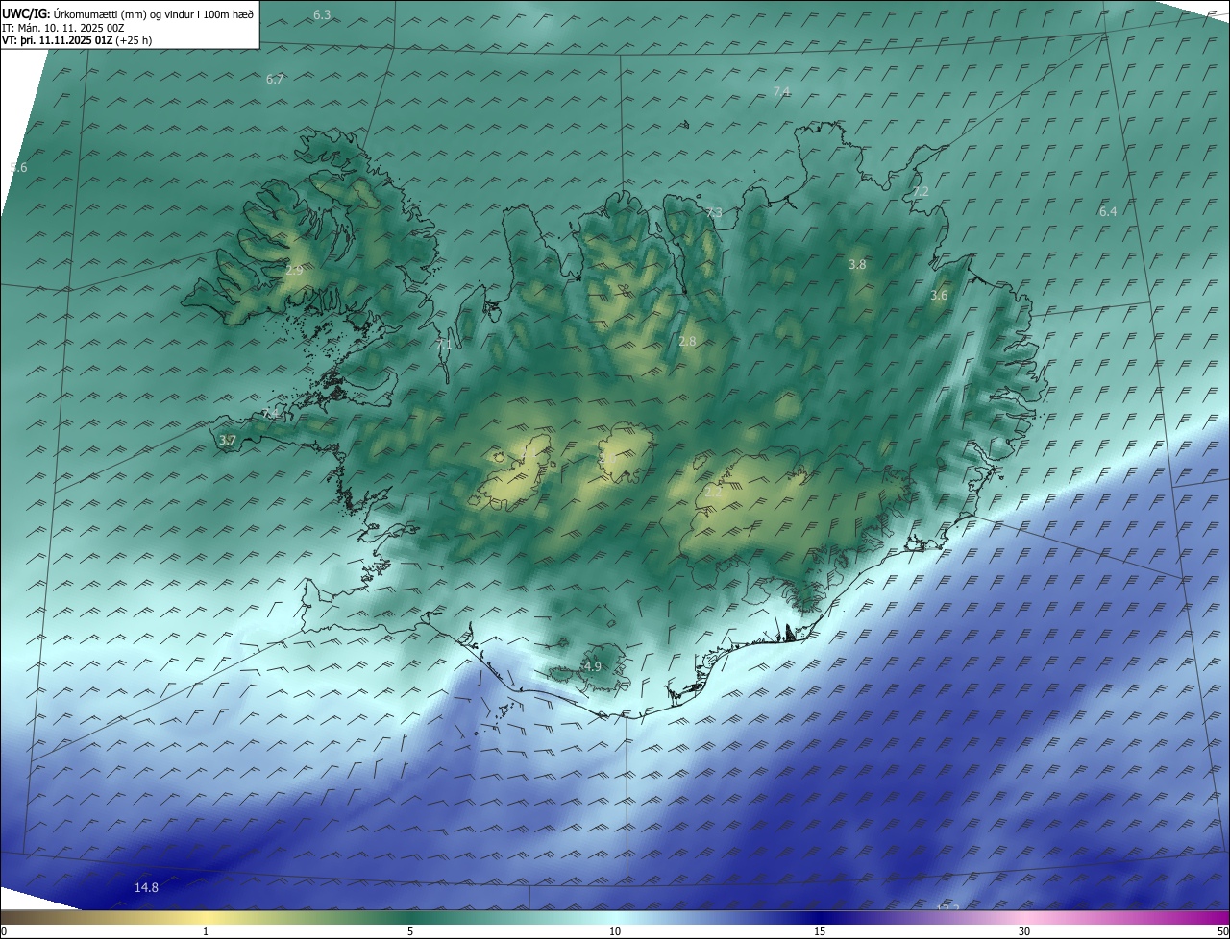Click the value 6.7 on the map
This screenshot has width=1230, height=939.
tap(275, 79)
